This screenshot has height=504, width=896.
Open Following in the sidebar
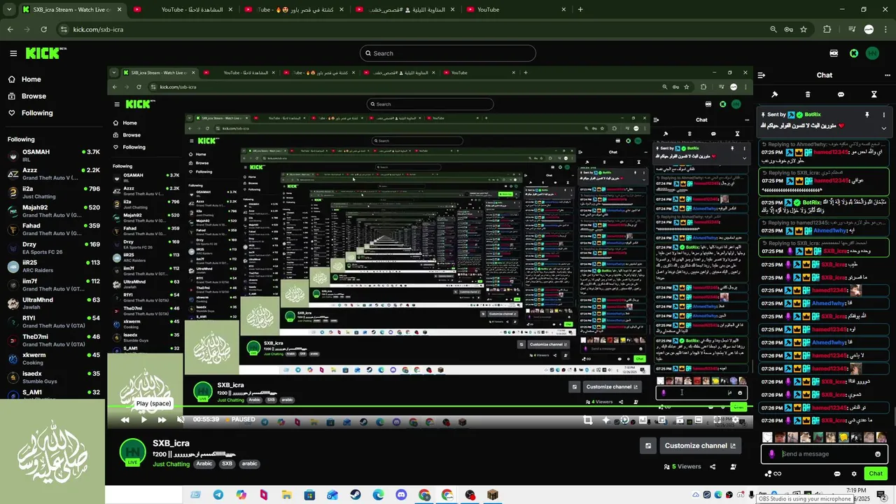[x=30, y=113]
